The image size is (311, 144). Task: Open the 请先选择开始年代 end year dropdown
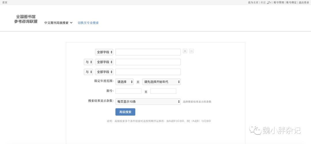click(x=161, y=82)
